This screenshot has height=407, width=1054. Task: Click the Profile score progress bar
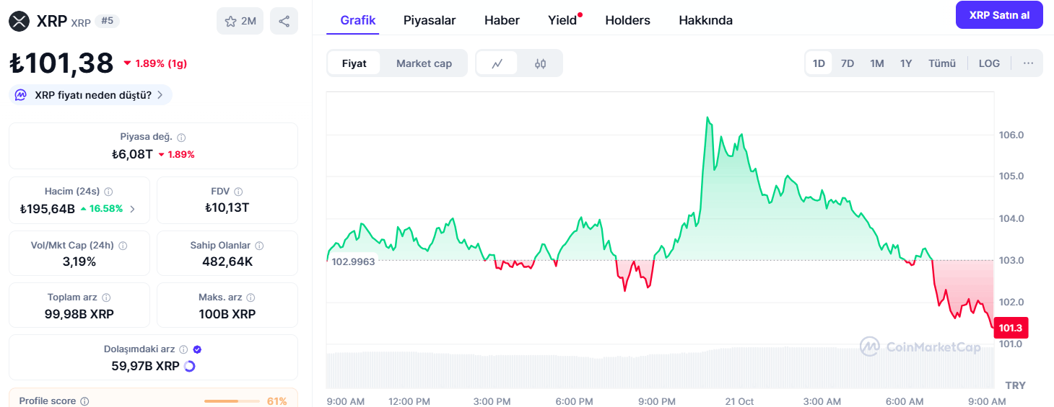click(x=232, y=401)
